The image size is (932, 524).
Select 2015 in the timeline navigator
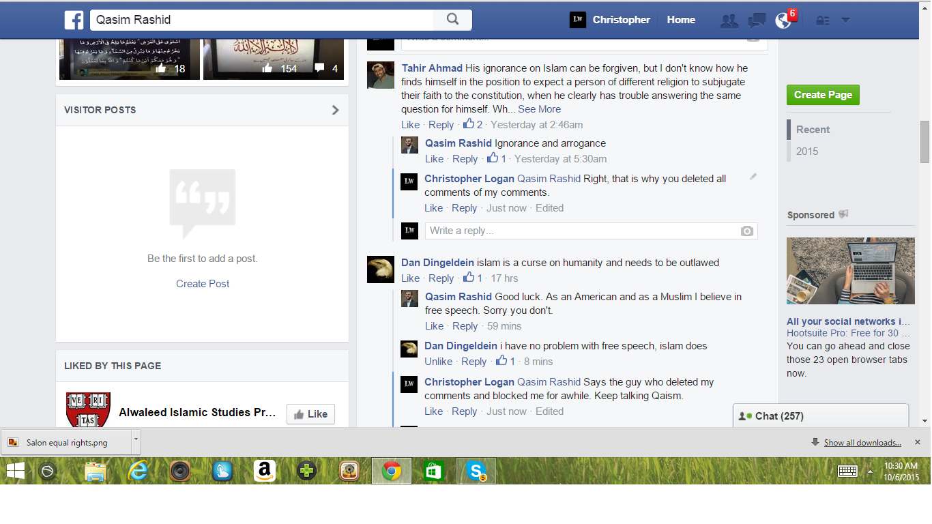coord(806,151)
